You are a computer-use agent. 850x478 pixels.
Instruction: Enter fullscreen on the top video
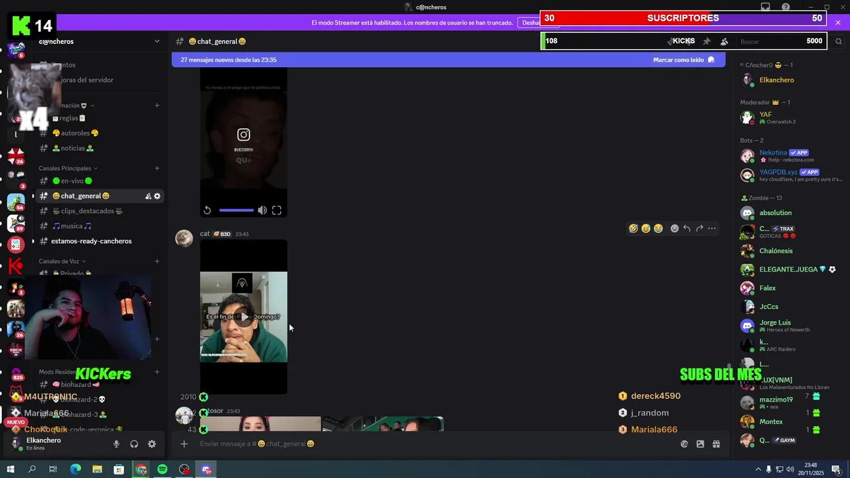(277, 210)
